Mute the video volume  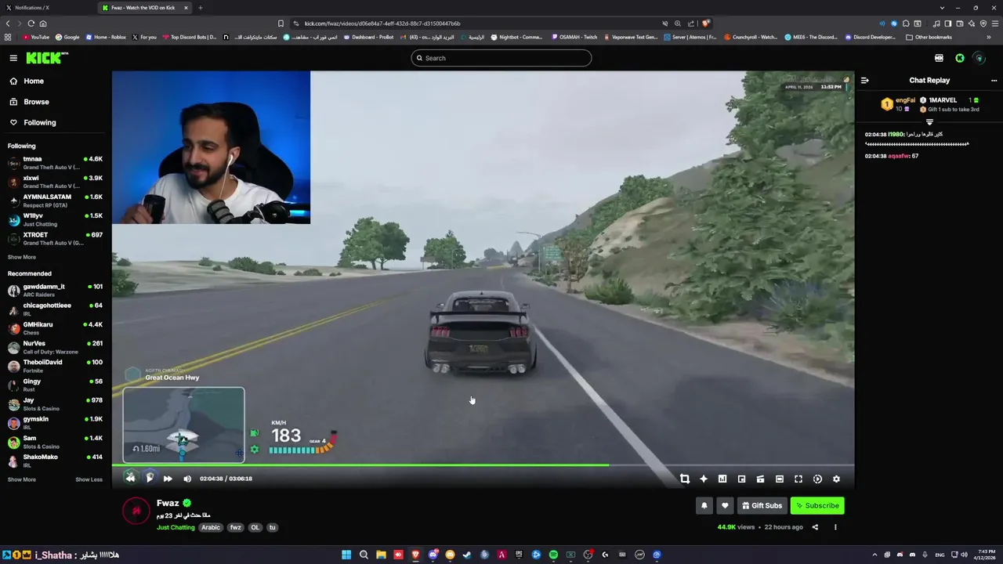[x=187, y=479]
